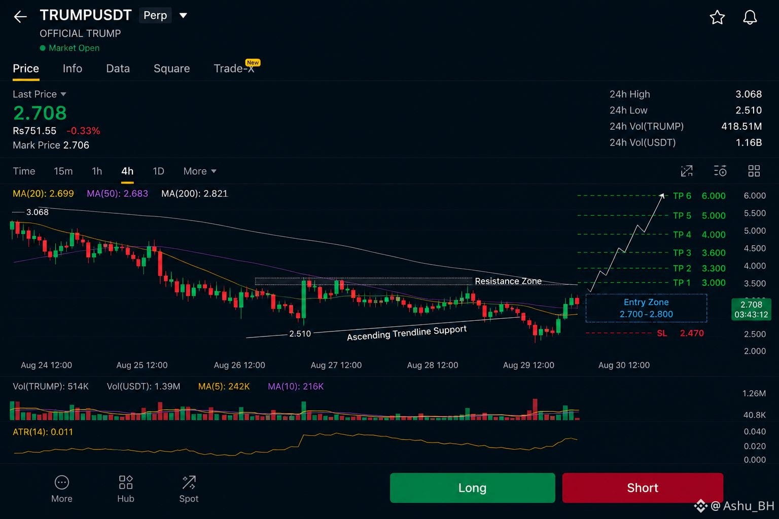Add TRUMPUSDT to favorites star

(x=717, y=17)
